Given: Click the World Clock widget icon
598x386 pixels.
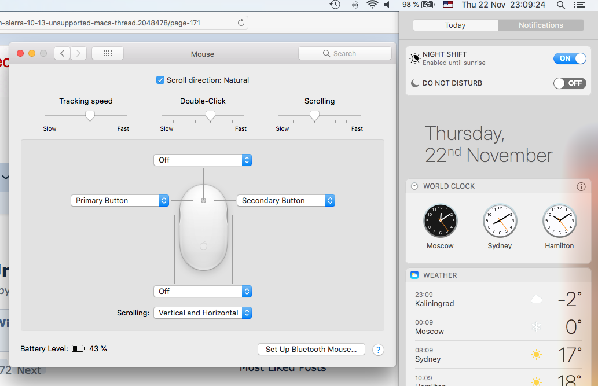Looking at the screenshot, I should coord(414,186).
